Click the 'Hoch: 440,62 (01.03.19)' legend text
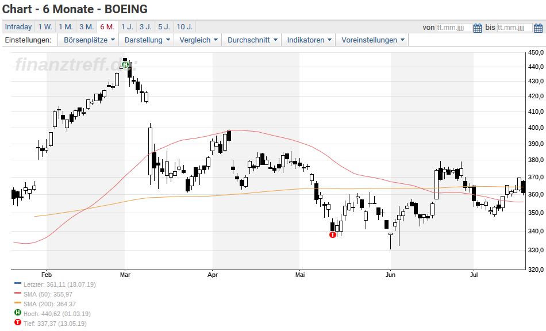The width and height of the screenshot is (546, 331). pyautogui.click(x=57, y=314)
